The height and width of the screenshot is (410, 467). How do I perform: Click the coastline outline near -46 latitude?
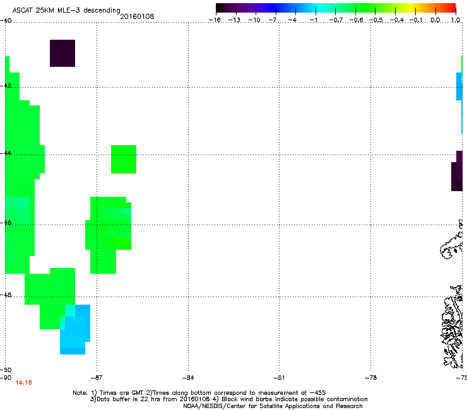tap(451, 240)
